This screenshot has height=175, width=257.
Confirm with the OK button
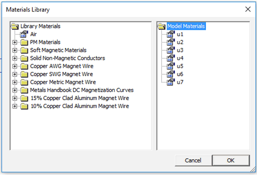[x=231, y=161]
